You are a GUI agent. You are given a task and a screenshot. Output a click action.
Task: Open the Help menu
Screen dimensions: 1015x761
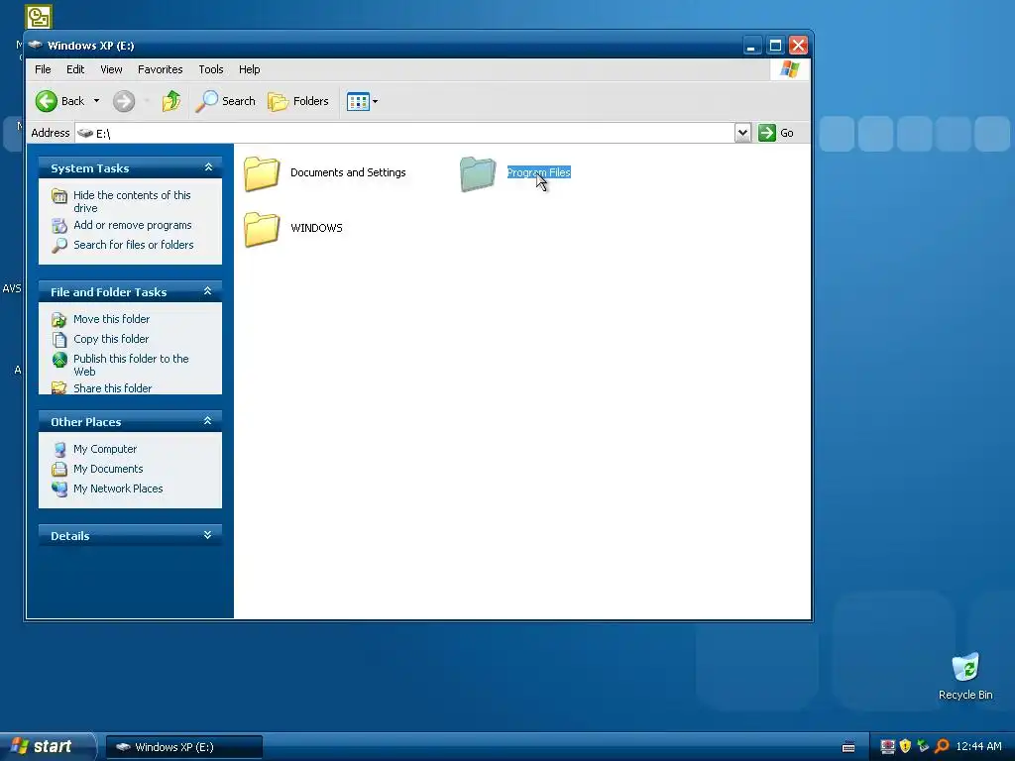click(x=249, y=69)
